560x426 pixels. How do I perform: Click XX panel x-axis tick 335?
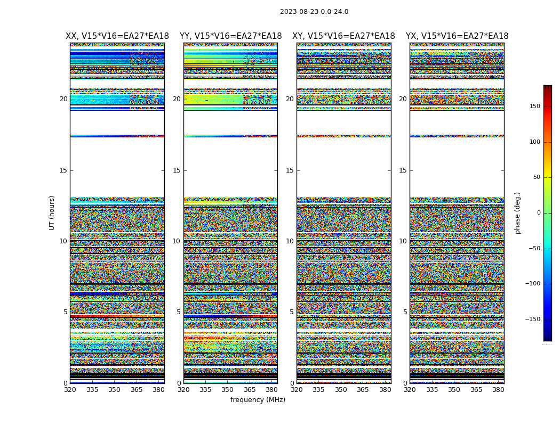(92, 390)
